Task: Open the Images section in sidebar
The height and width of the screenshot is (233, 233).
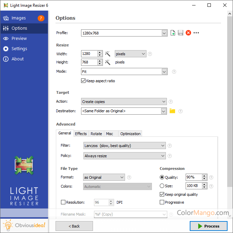Action: 24,18
